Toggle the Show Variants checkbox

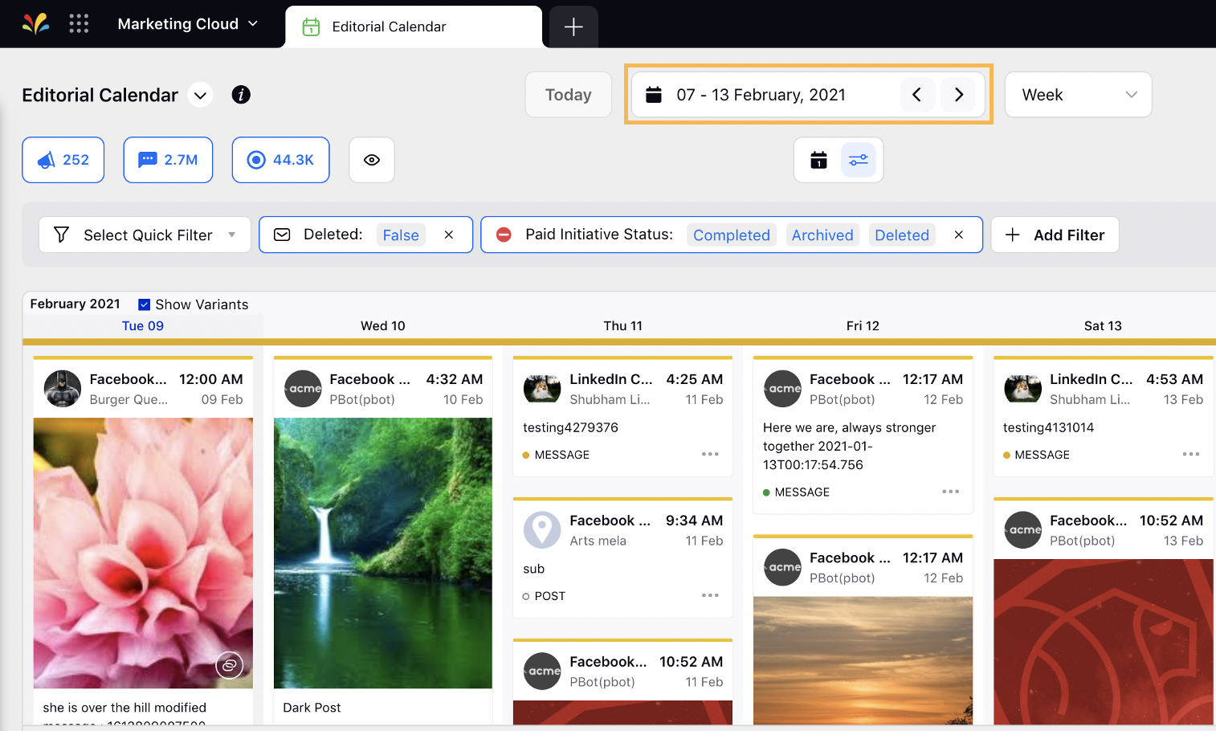(x=145, y=304)
